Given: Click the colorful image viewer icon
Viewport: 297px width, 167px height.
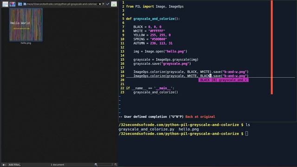Looking at the screenshot, I should [13, 4].
